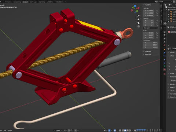Open the Tool properties tab icon
The image size is (176, 132).
click(165, 27)
